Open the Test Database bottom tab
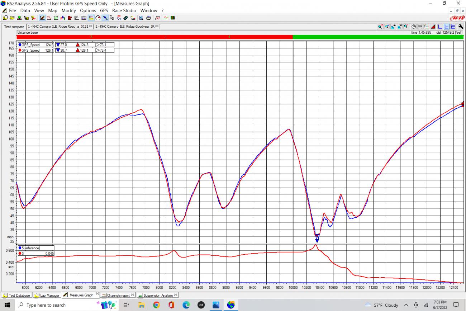 tap(16, 295)
